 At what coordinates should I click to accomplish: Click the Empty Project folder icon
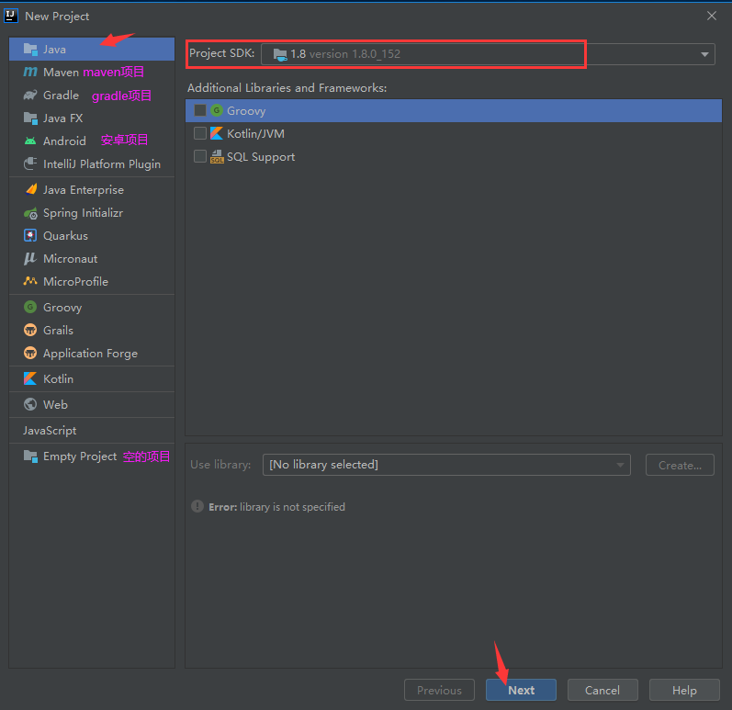[x=30, y=456]
